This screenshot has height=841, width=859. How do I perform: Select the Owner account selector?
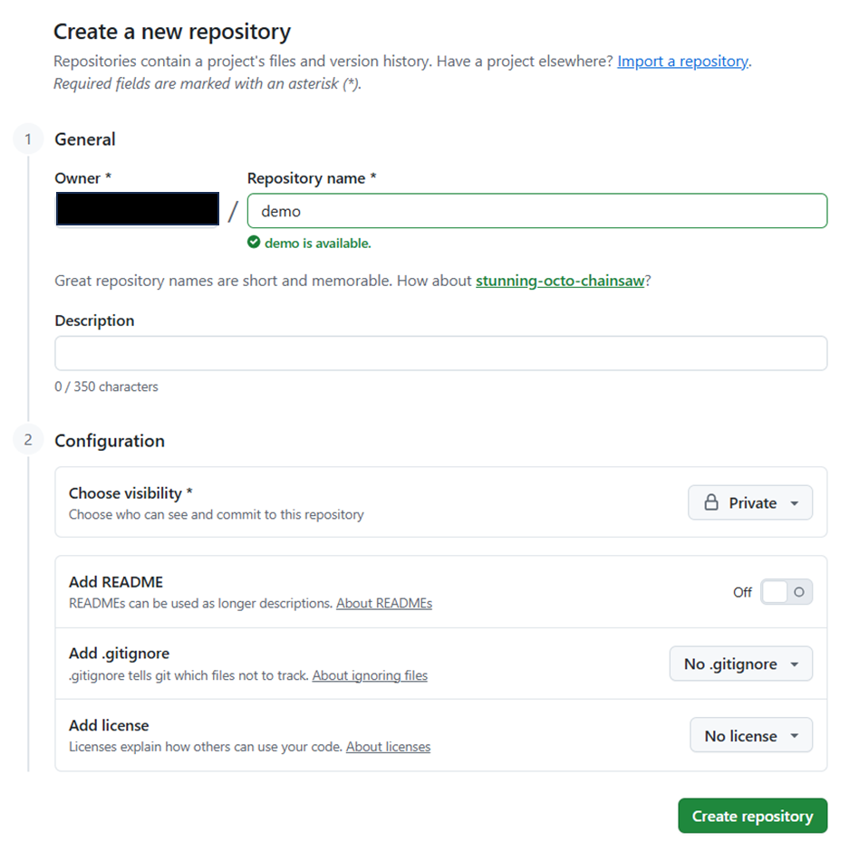pyautogui.click(x=137, y=209)
